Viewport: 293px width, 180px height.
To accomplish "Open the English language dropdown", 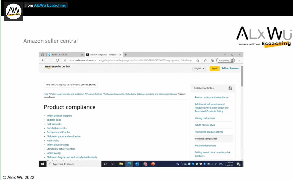I will 199,68.
